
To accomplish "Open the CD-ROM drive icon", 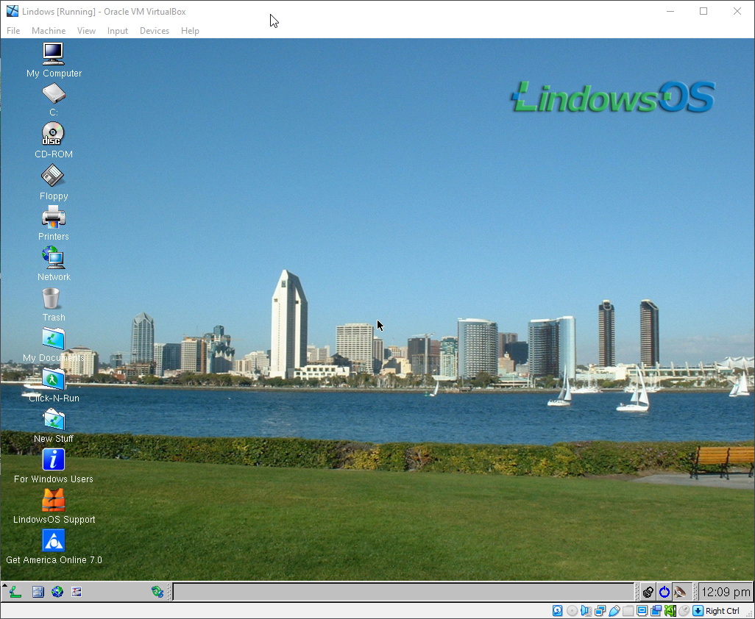I will click(x=53, y=135).
